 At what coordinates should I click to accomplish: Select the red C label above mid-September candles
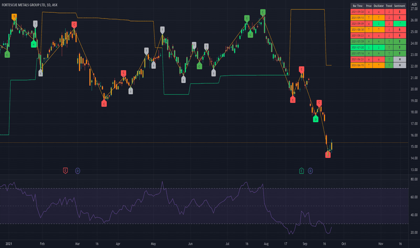(319, 103)
